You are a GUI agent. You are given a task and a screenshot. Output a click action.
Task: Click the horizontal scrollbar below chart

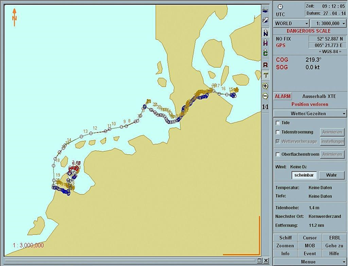[127, 260]
